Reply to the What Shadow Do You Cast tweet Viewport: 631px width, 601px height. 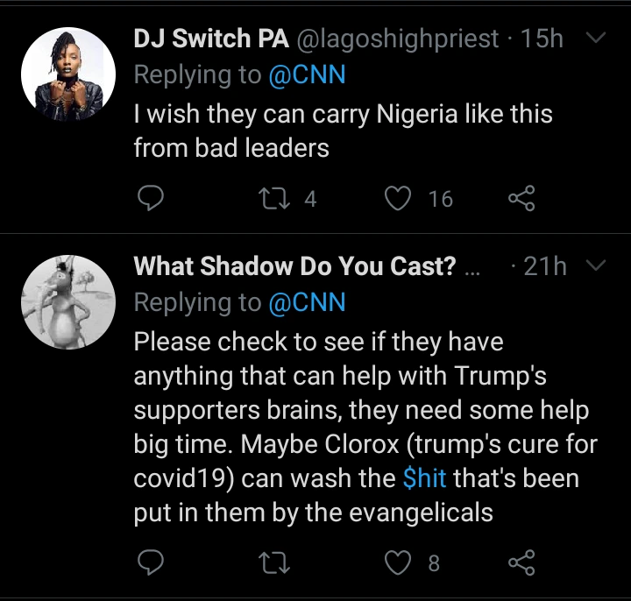pos(152,562)
